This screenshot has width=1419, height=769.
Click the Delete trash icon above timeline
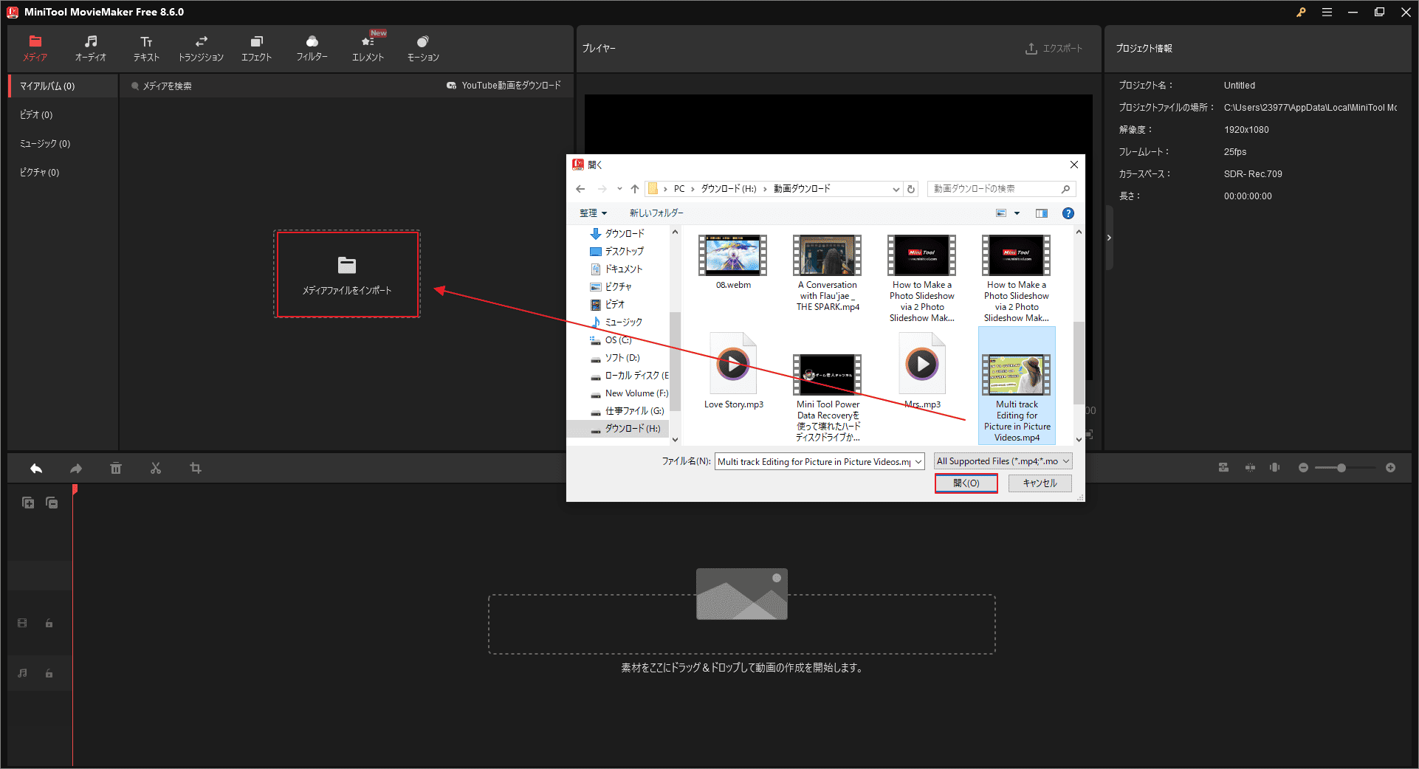coord(116,468)
